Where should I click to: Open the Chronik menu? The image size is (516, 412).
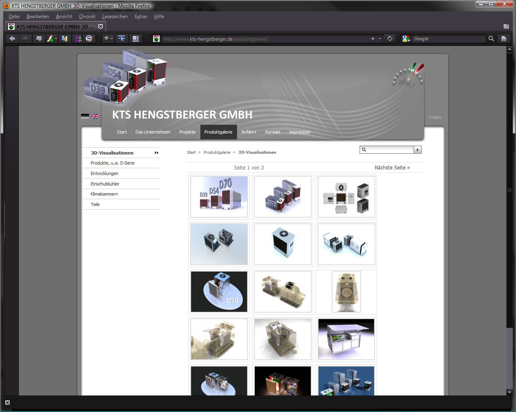[x=87, y=16]
